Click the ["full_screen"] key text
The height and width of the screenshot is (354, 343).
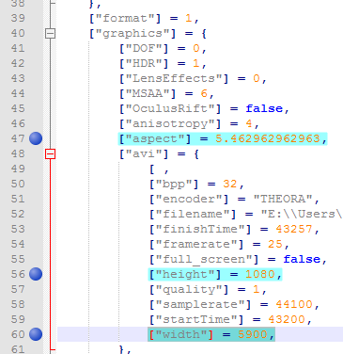click(x=204, y=259)
